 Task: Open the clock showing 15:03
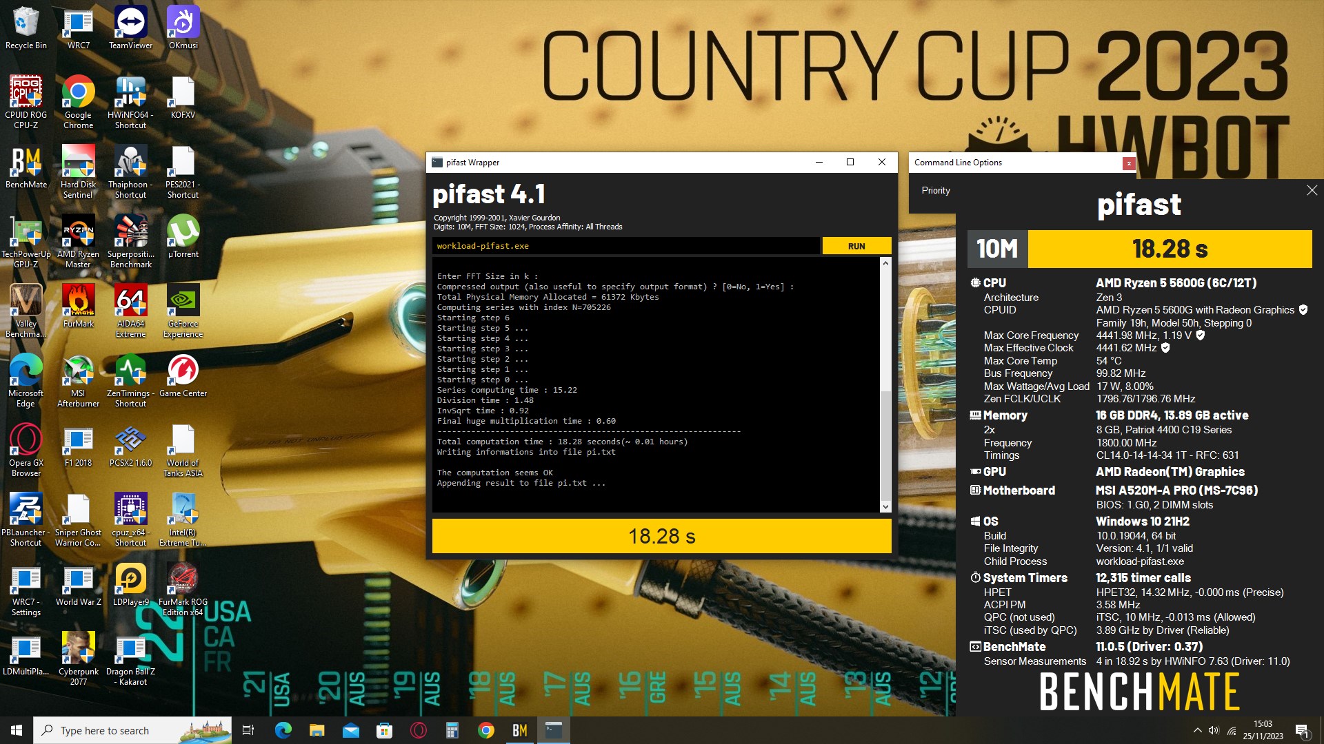1263,730
